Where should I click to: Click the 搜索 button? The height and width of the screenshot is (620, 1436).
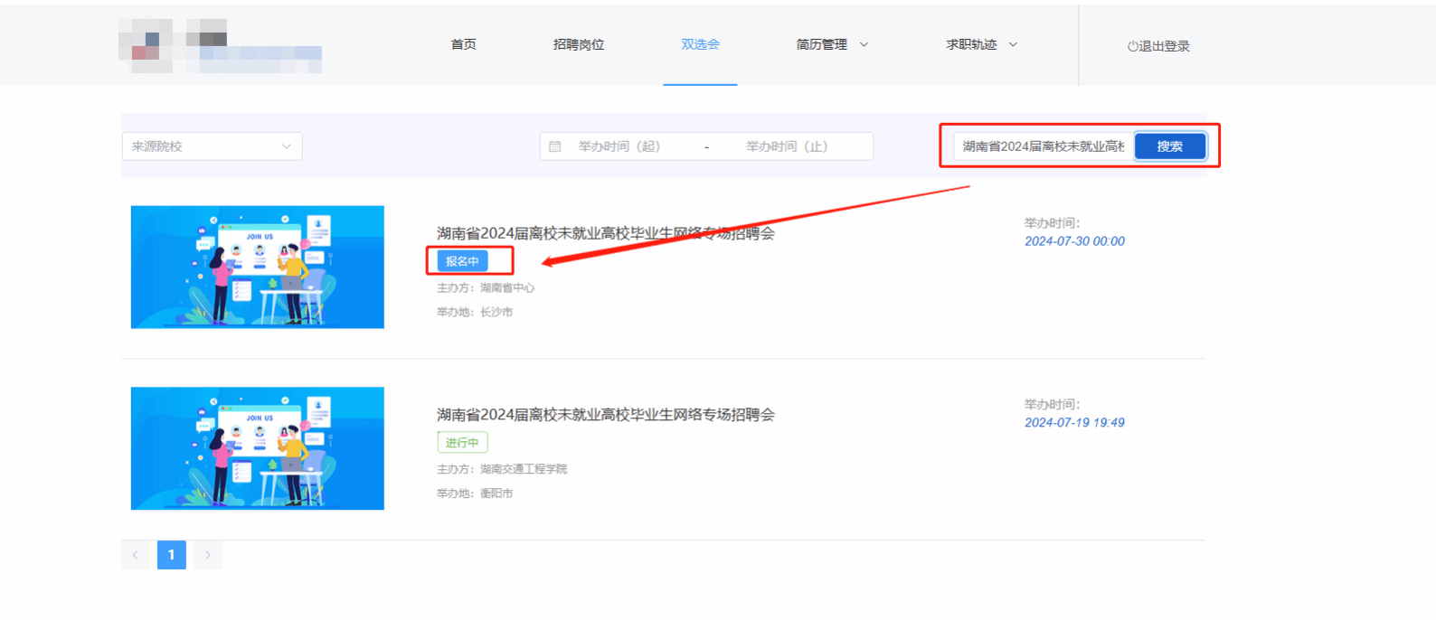(1169, 146)
